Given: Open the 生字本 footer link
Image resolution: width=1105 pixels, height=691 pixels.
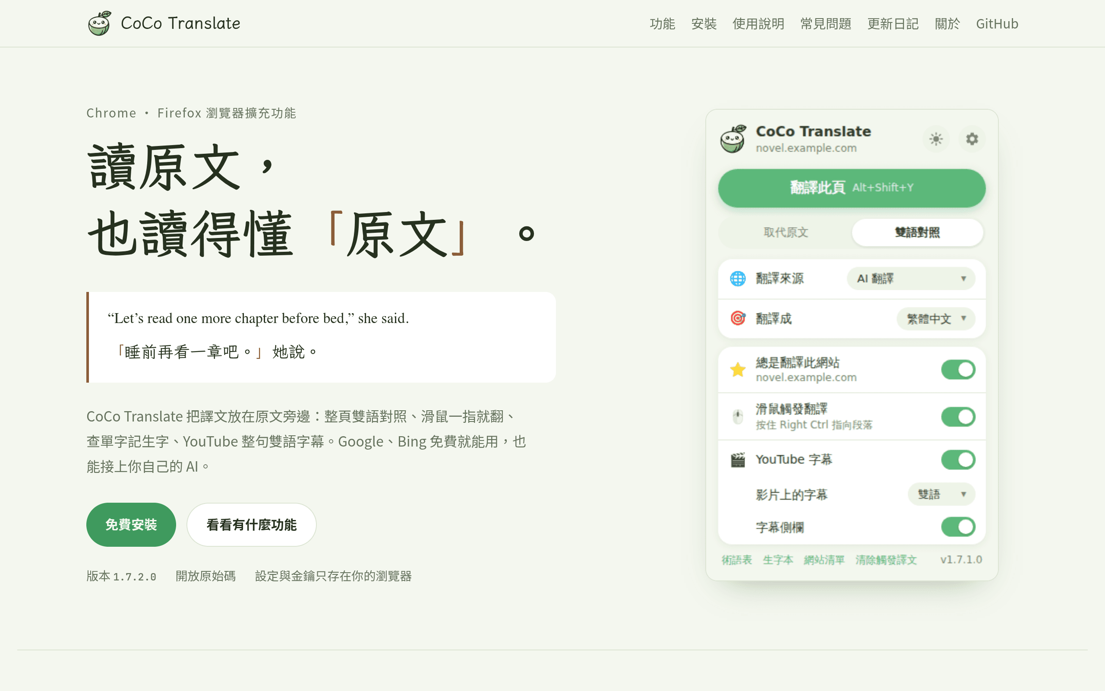Looking at the screenshot, I should pos(778,560).
